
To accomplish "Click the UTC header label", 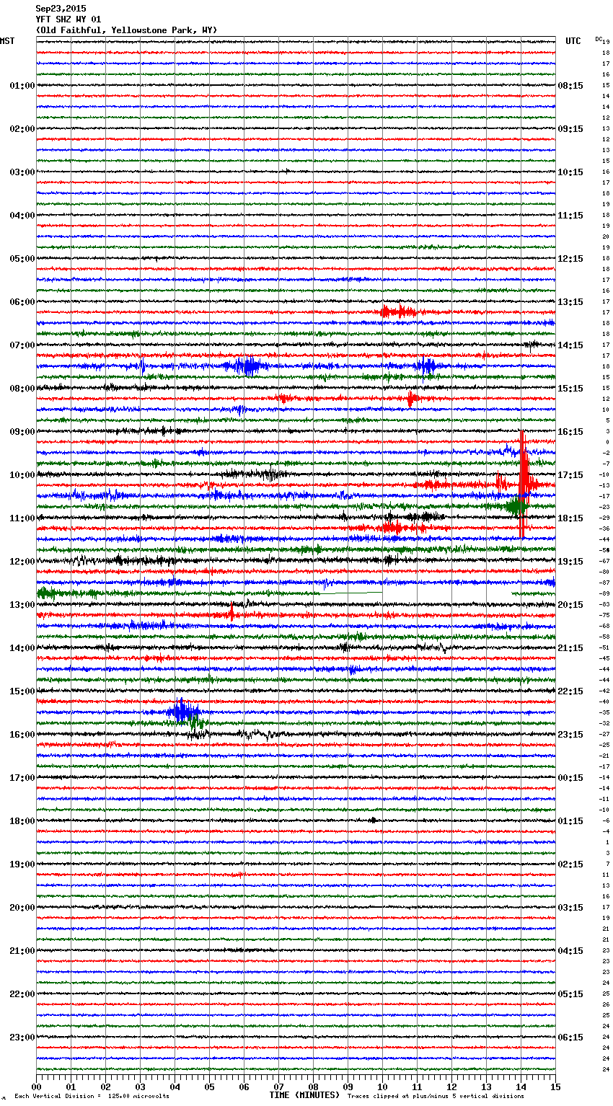I will pyautogui.click(x=573, y=41).
